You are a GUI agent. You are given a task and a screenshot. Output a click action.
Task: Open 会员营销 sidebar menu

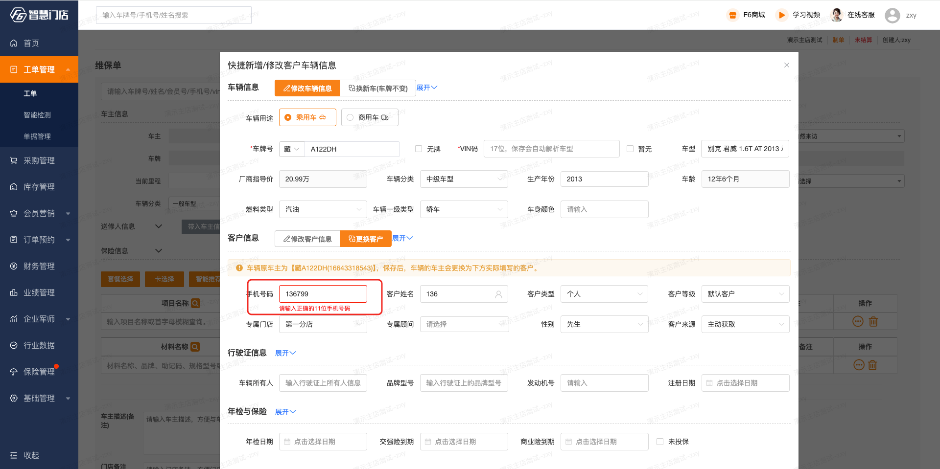[x=39, y=213]
